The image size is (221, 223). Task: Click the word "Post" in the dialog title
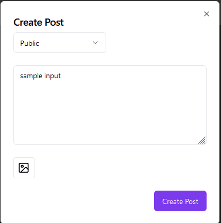(x=54, y=22)
